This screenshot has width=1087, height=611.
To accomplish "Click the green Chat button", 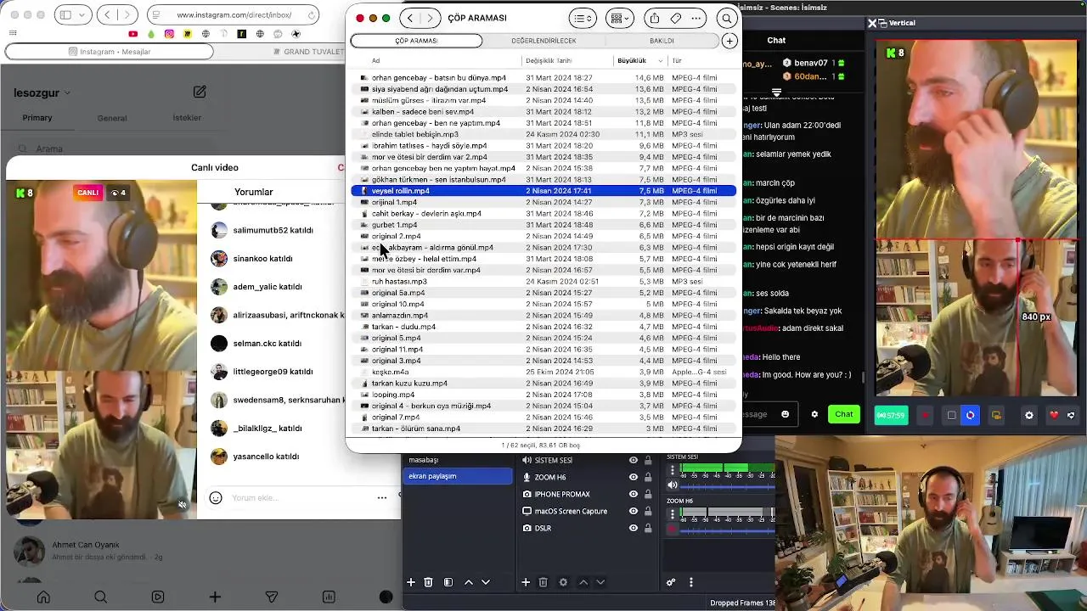I will (x=844, y=414).
